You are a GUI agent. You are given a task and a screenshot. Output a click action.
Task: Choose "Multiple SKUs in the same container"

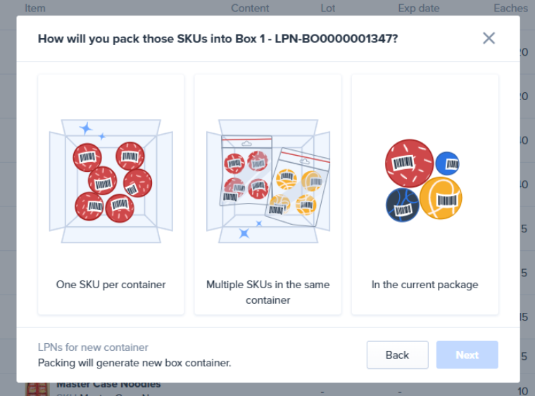tap(267, 292)
